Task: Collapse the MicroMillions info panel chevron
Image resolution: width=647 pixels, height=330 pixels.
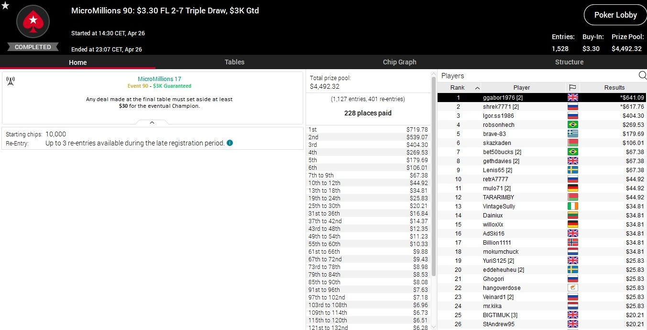Action: tap(152, 123)
